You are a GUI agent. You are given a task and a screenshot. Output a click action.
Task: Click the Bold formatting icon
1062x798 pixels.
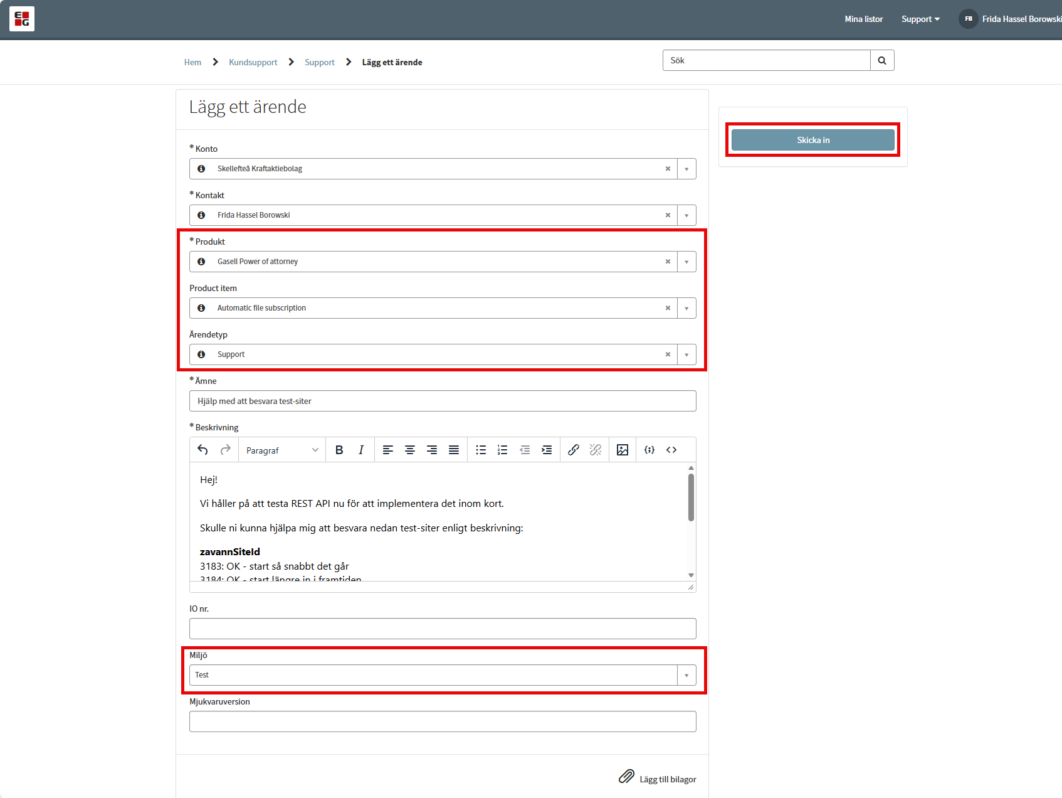339,450
